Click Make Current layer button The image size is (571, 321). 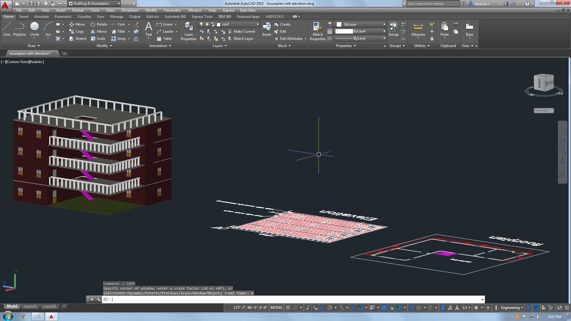click(241, 32)
